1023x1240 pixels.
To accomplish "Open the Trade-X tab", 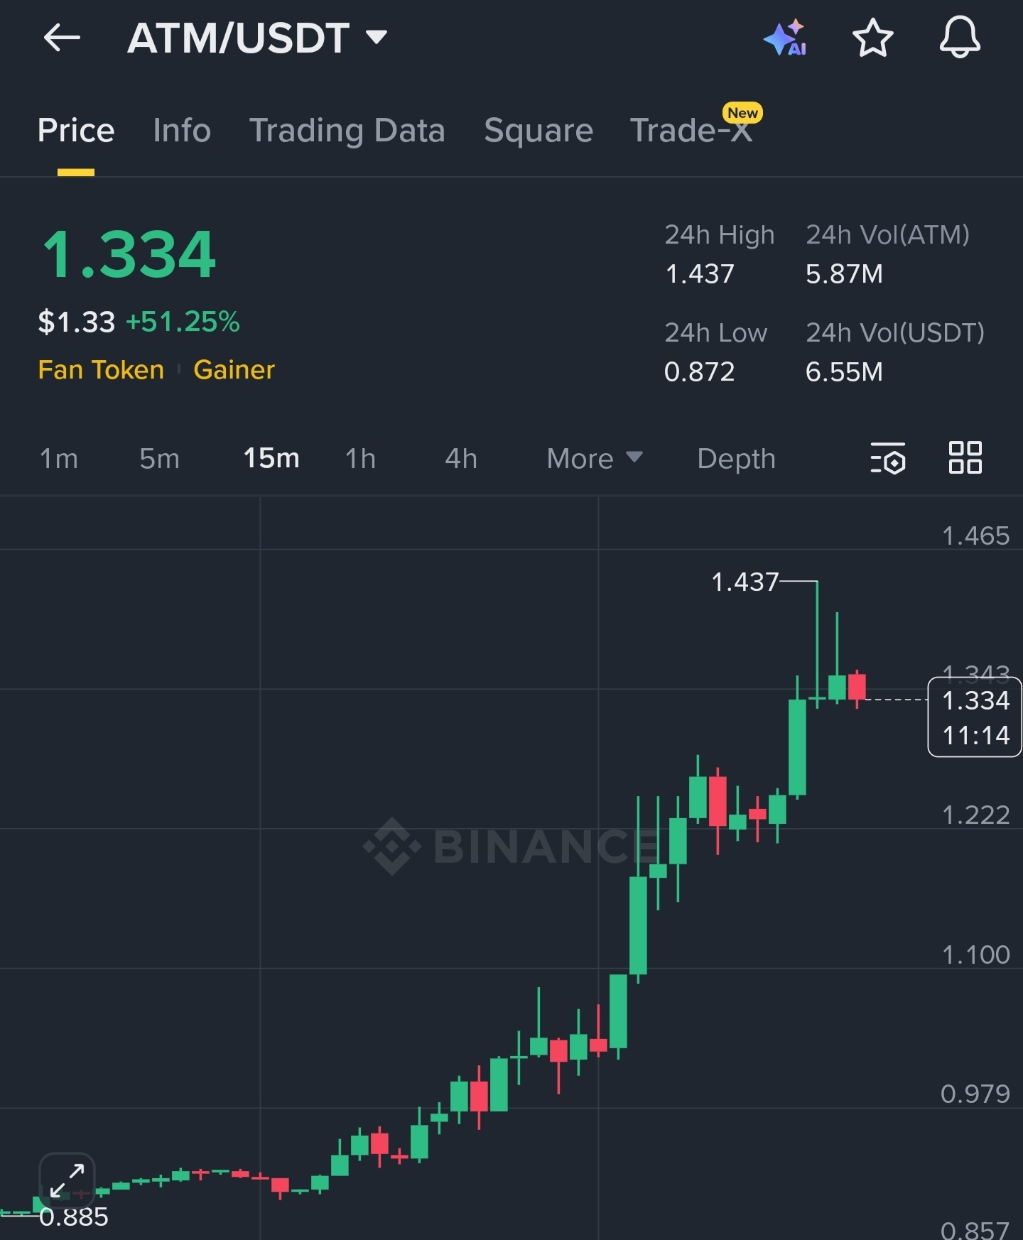I will tap(691, 131).
